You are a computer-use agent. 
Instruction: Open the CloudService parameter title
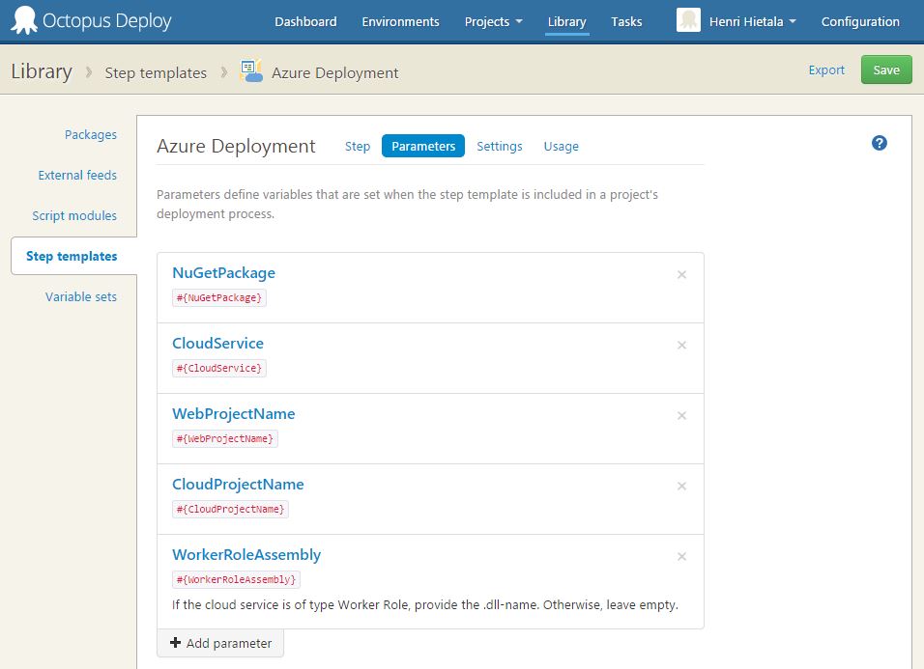point(218,343)
